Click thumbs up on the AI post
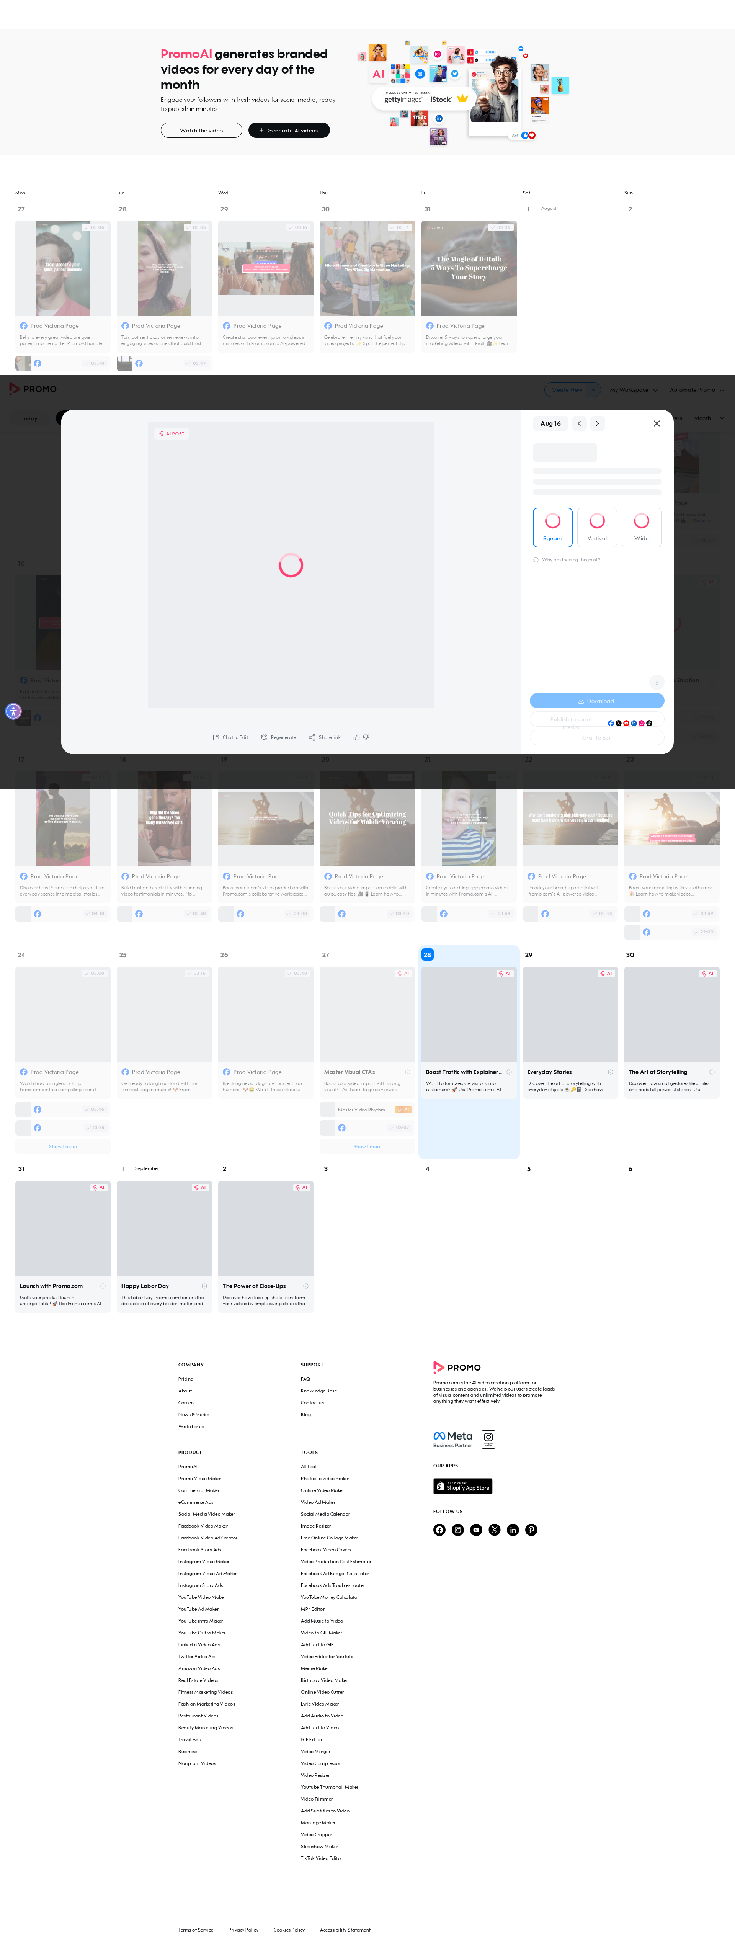The image size is (735, 1943). pos(356,737)
